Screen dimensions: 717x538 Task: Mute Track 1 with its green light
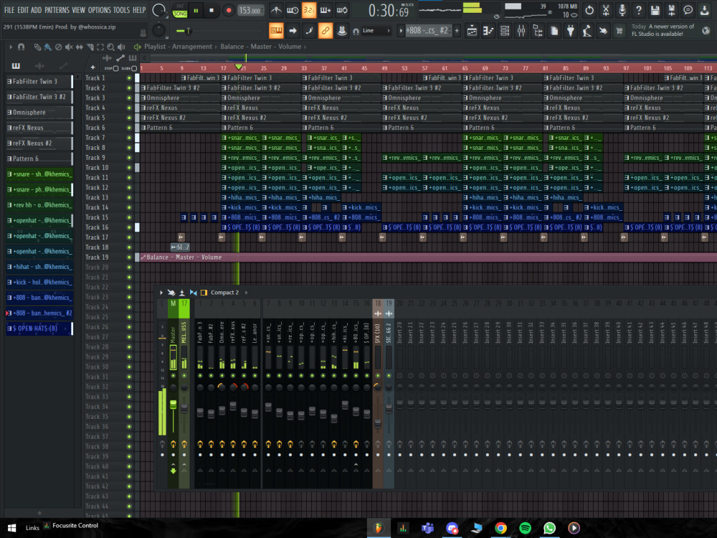(129, 77)
